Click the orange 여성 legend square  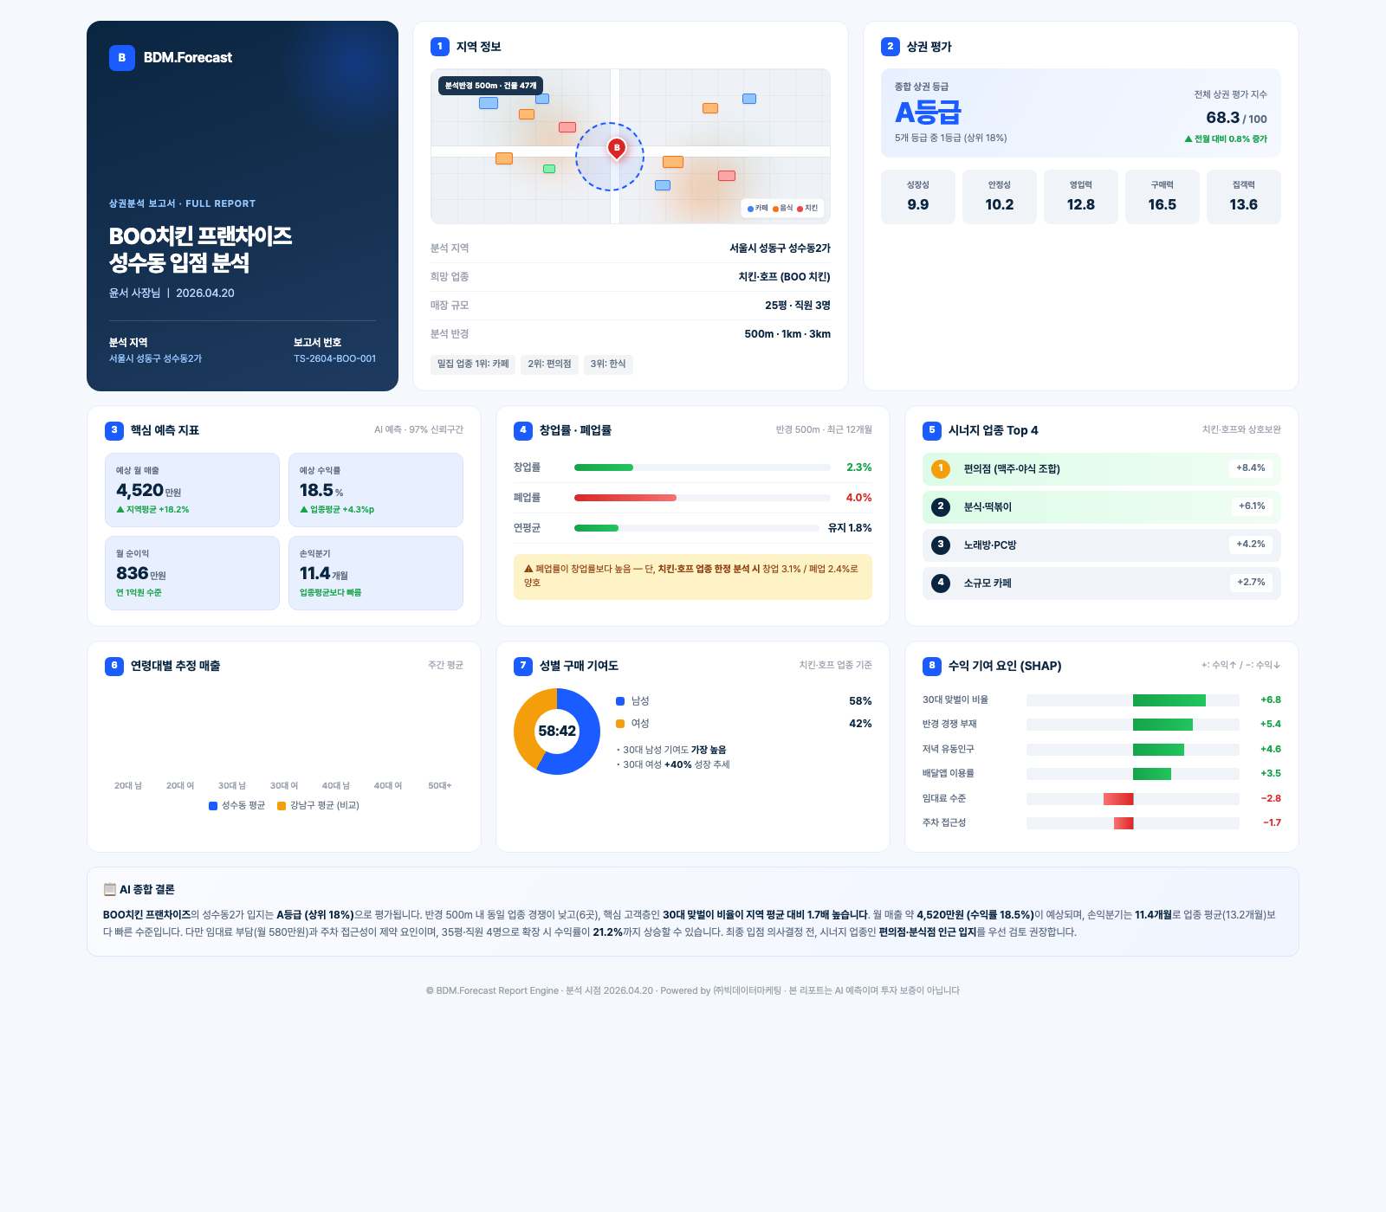pyautogui.click(x=620, y=724)
